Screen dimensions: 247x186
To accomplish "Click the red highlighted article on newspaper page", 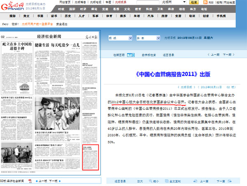I will click(x=90, y=157).
